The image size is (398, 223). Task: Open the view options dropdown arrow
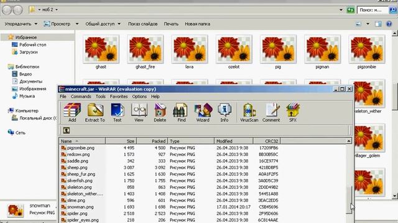(368, 24)
